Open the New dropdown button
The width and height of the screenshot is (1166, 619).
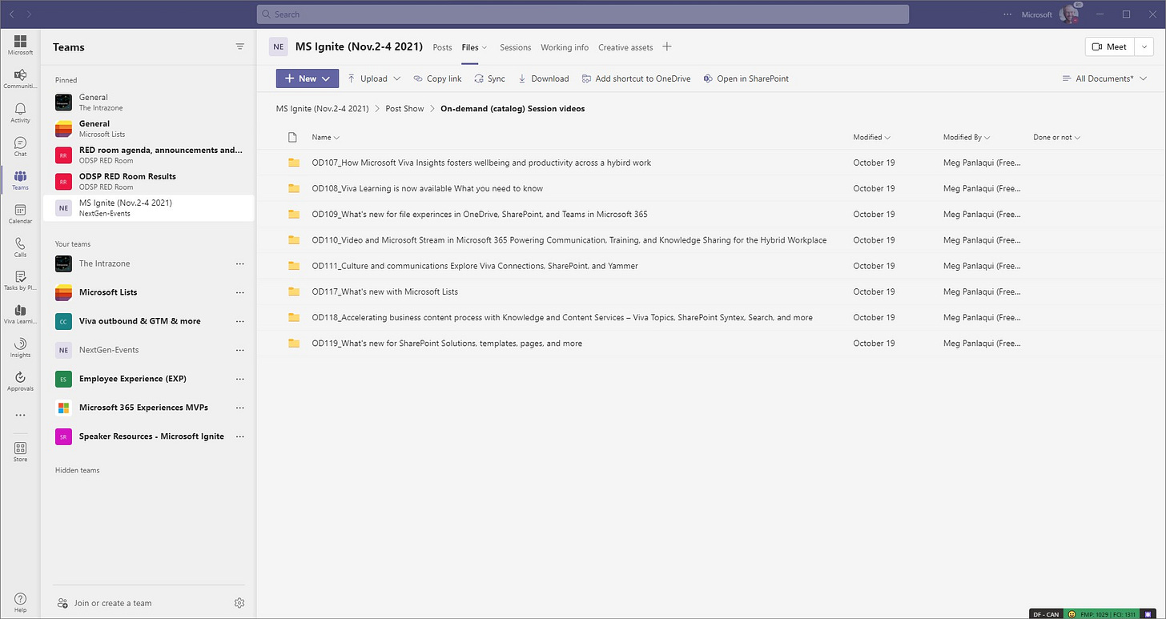click(x=308, y=78)
